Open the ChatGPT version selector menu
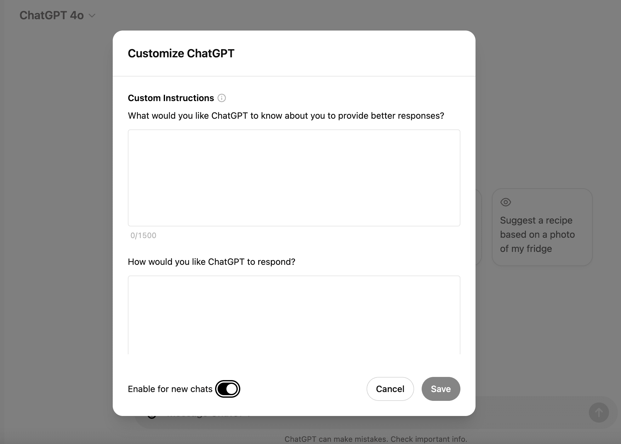The image size is (621, 444). [57, 14]
